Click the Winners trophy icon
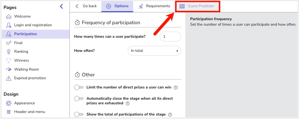The image size is (299, 119). (x=9, y=61)
